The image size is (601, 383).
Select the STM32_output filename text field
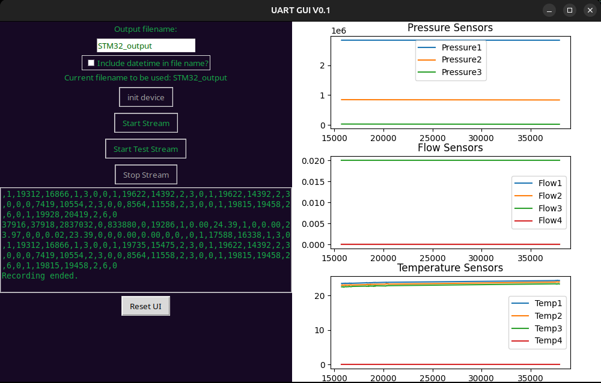point(145,45)
